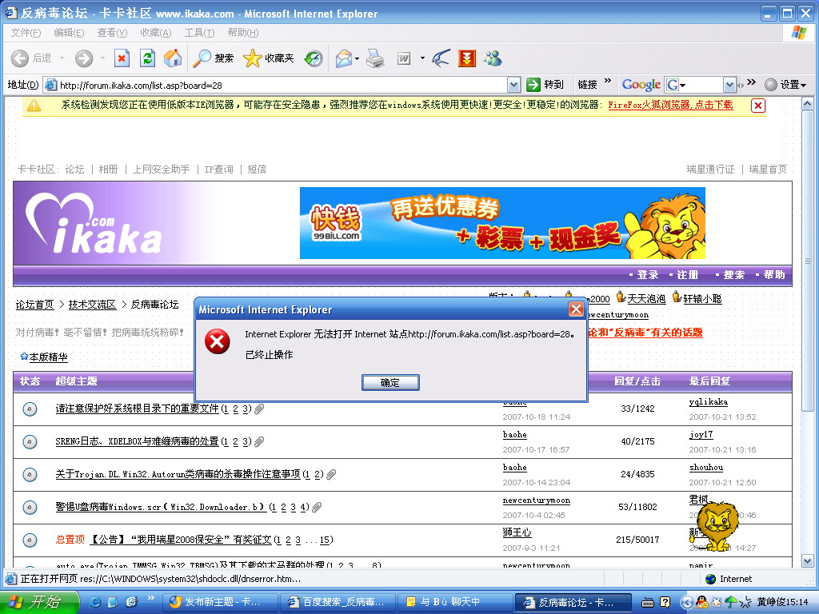Click the floating lion mascot icon
The width and height of the screenshot is (819, 614).
coord(718,526)
